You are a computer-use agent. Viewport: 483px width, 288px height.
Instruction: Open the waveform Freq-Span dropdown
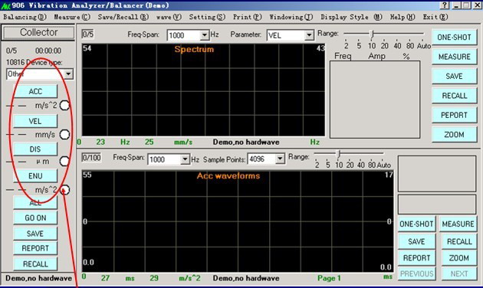(x=185, y=159)
